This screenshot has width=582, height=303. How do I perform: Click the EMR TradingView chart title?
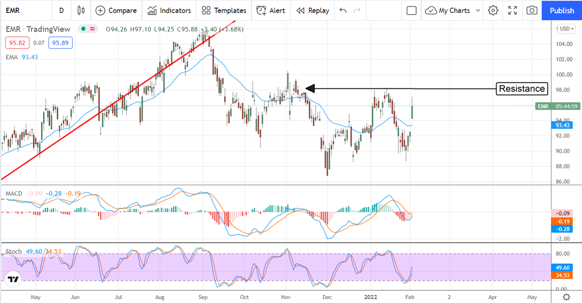[x=38, y=29]
